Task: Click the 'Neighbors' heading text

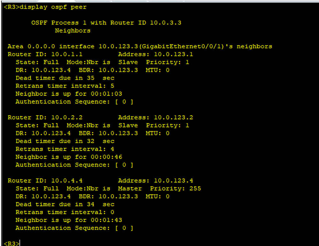Action: [x=73, y=31]
